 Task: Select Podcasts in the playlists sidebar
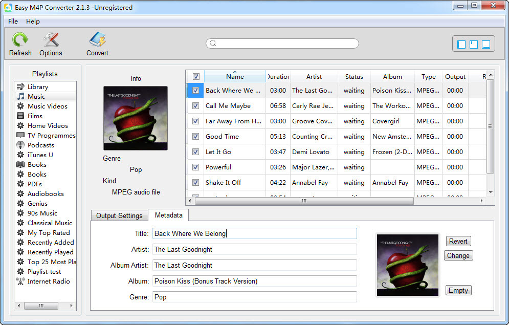(x=40, y=145)
